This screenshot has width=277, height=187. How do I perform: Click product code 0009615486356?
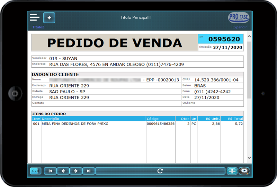click(161, 124)
